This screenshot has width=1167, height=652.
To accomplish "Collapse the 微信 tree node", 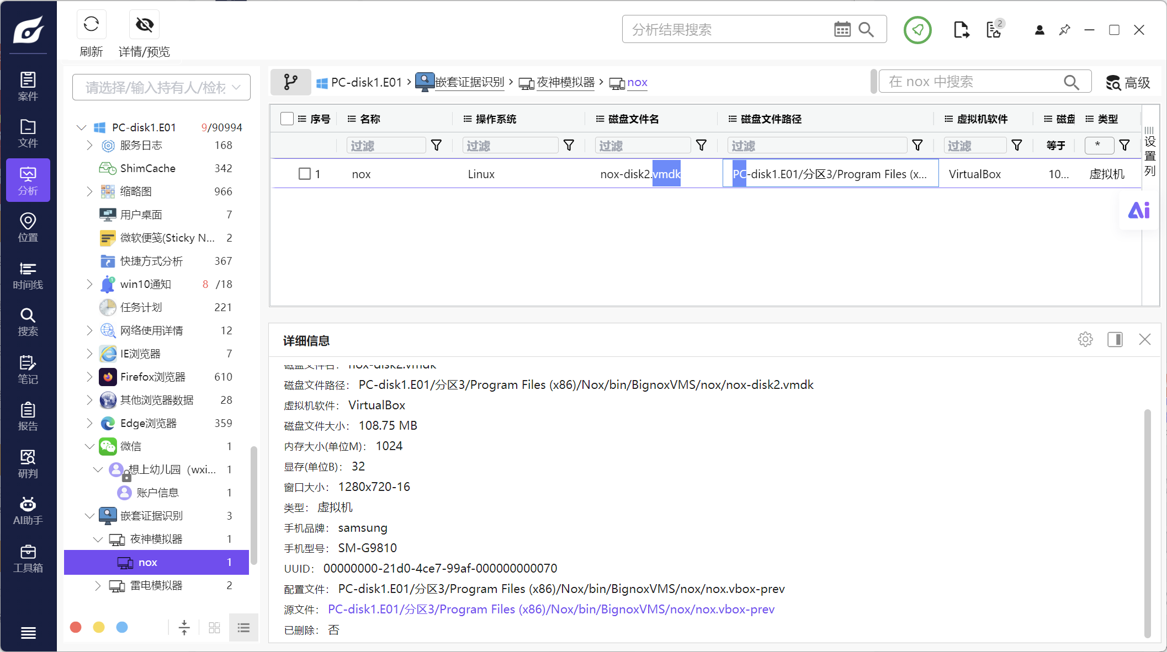I will tap(89, 446).
